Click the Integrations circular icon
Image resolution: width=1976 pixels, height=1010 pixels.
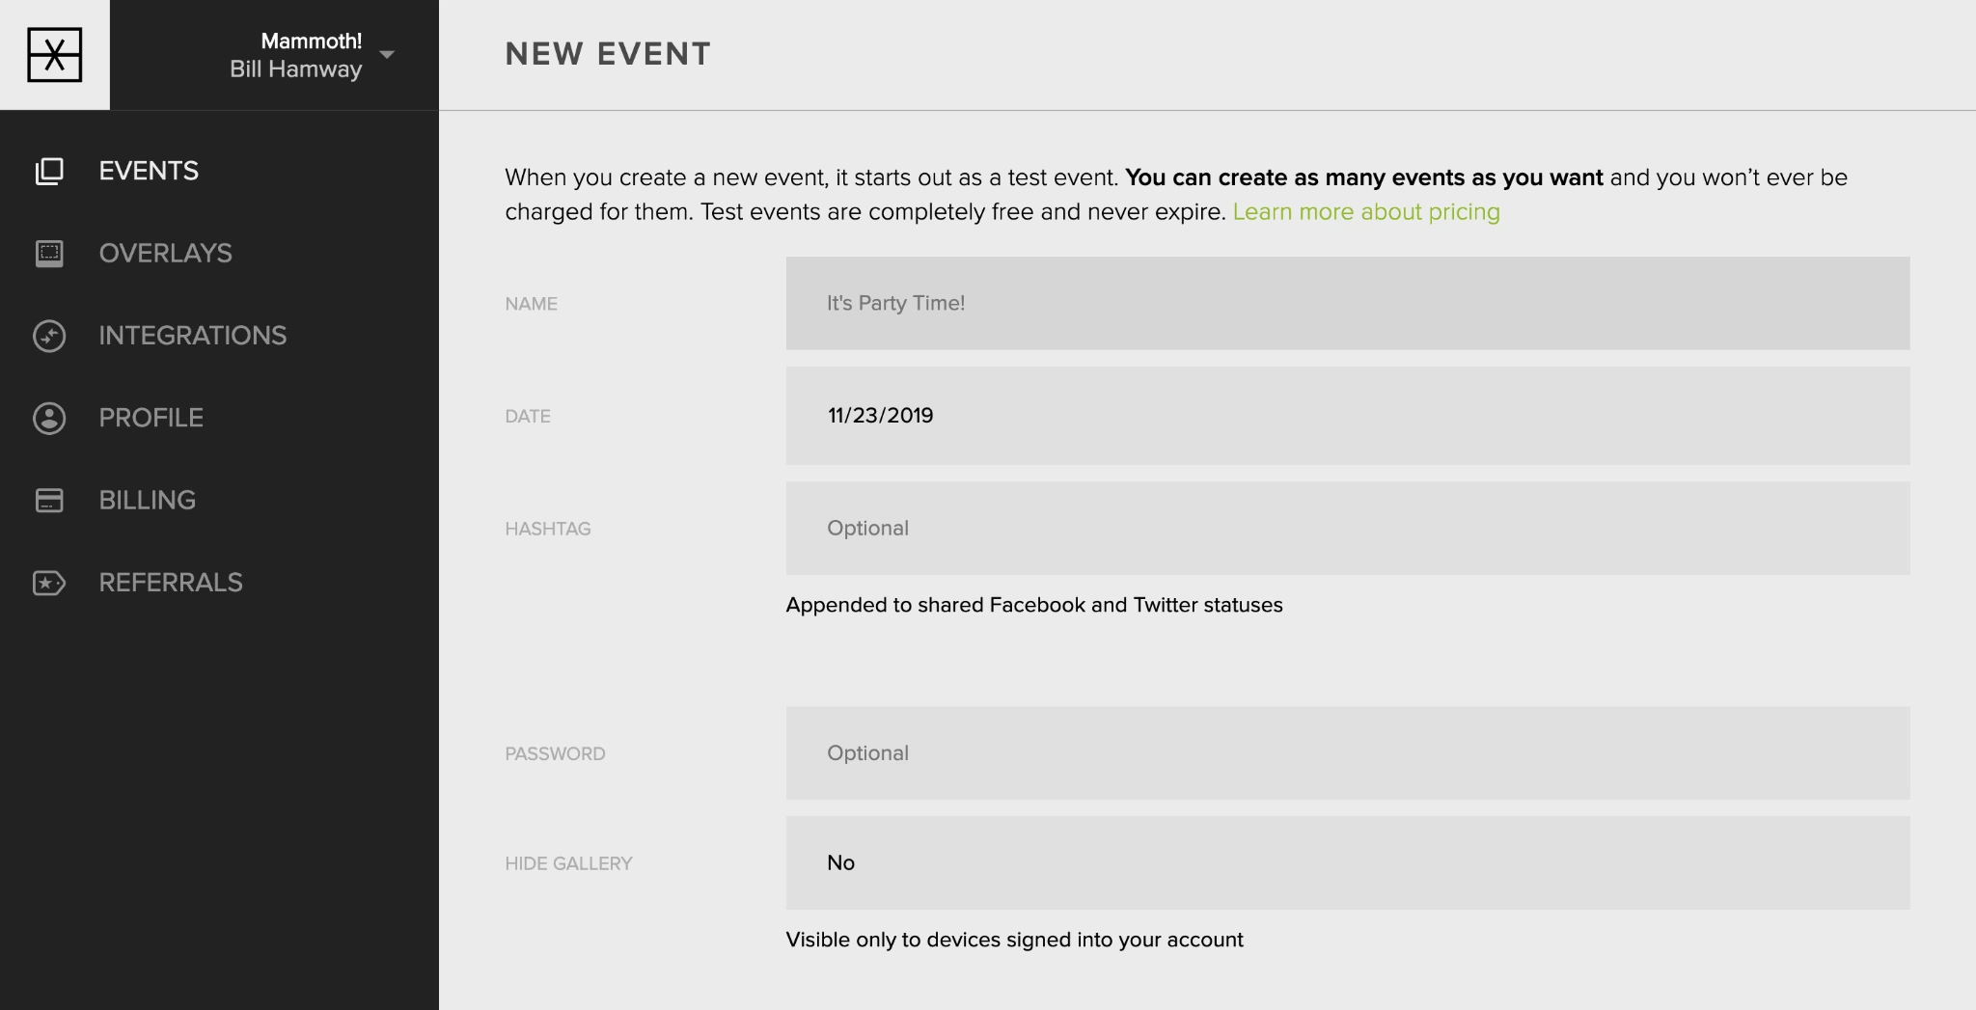(49, 336)
